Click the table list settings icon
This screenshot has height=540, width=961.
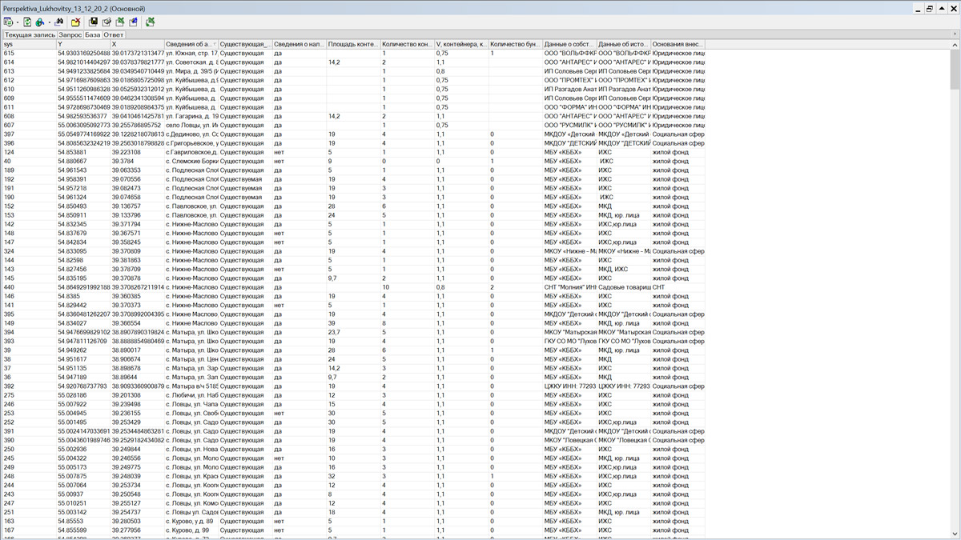point(8,22)
